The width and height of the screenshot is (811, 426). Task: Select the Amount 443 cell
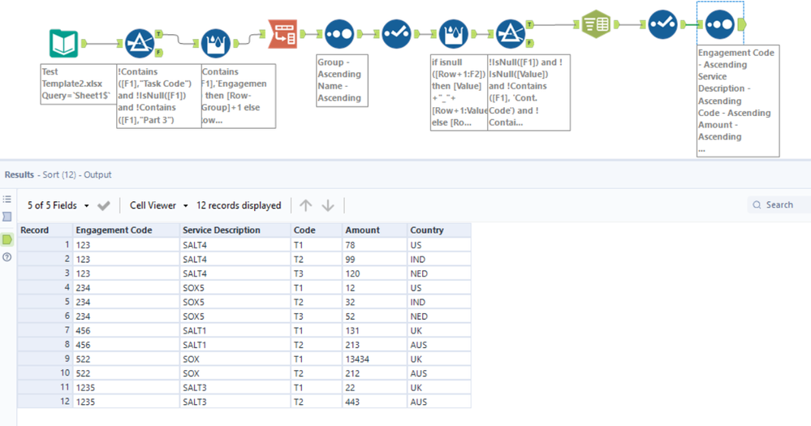(x=374, y=402)
